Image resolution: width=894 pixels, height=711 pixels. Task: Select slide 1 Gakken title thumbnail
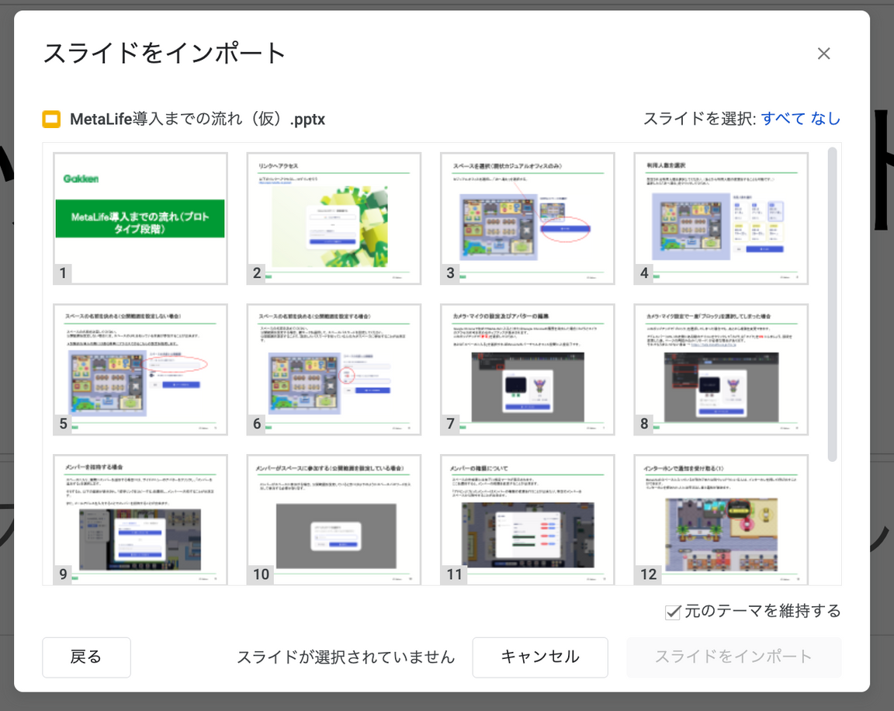pos(140,218)
